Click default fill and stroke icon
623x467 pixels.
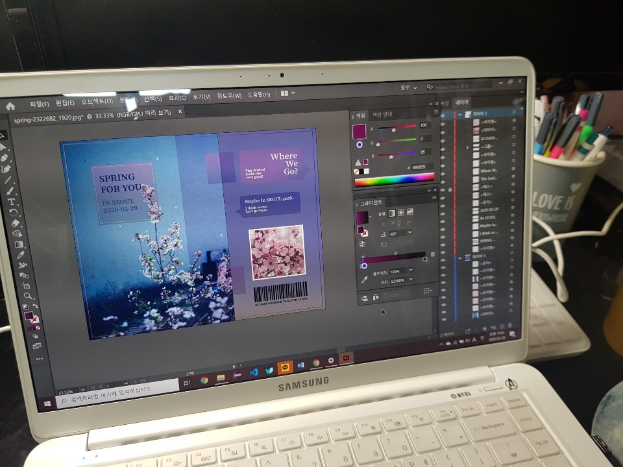pyautogui.click(x=25, y=307)
